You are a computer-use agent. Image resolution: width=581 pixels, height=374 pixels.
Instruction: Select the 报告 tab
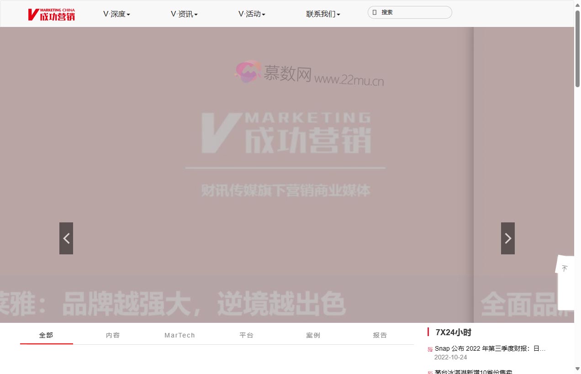[380, 335]
